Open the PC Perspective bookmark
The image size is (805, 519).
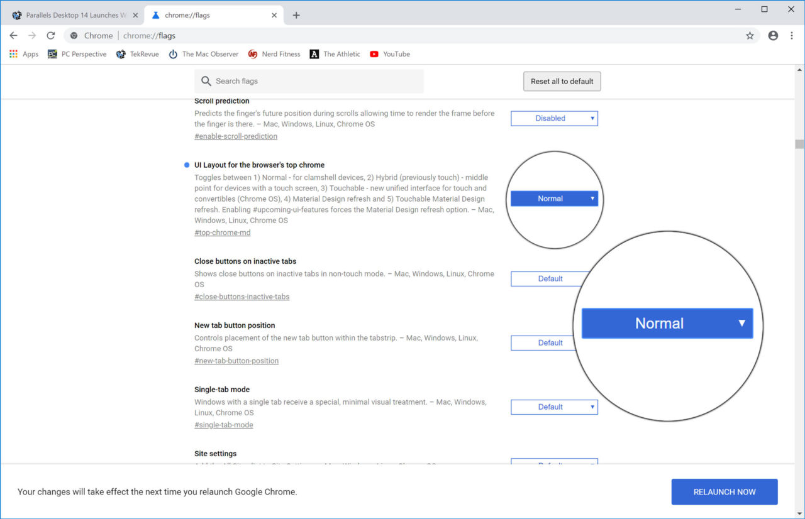coord(77,54)
